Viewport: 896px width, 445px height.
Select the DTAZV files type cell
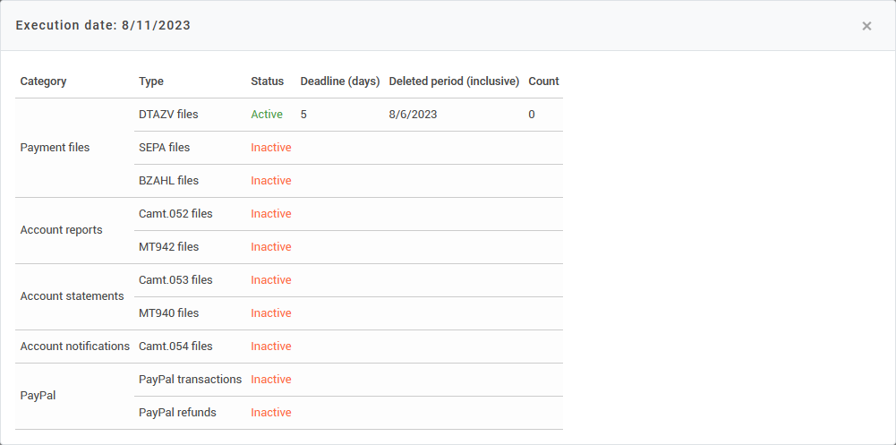click(x=168, y=115)
